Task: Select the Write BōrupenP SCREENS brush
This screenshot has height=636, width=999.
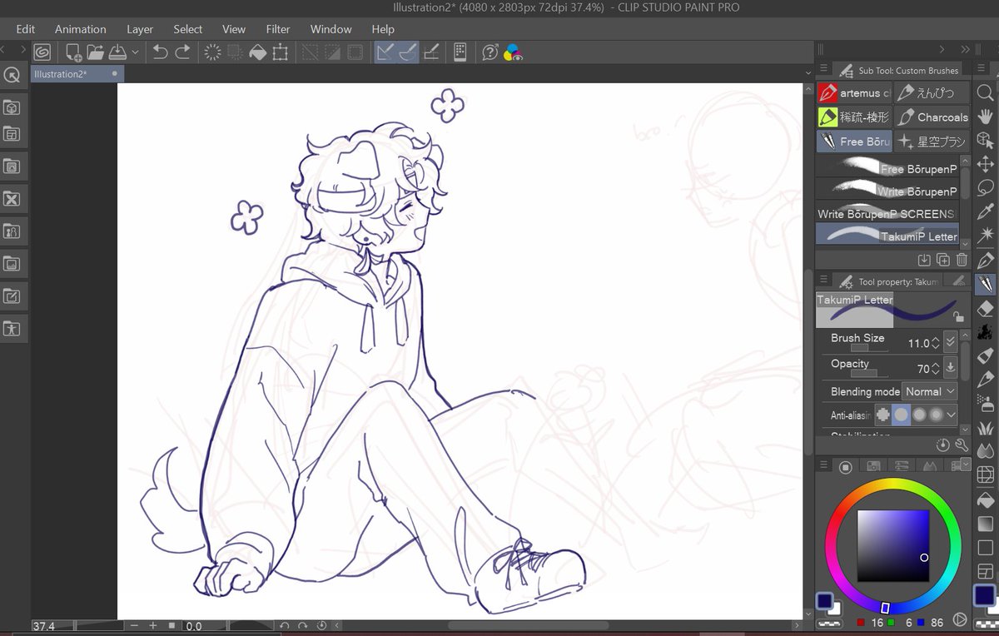Action: coord(887,213)
